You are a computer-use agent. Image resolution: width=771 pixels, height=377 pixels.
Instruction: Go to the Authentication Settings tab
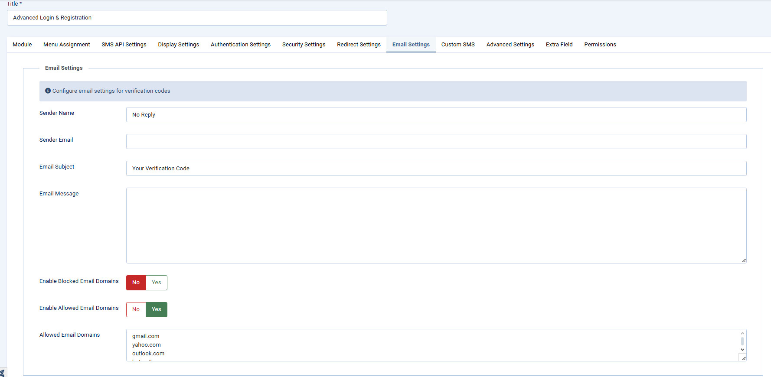pos(241,45)
